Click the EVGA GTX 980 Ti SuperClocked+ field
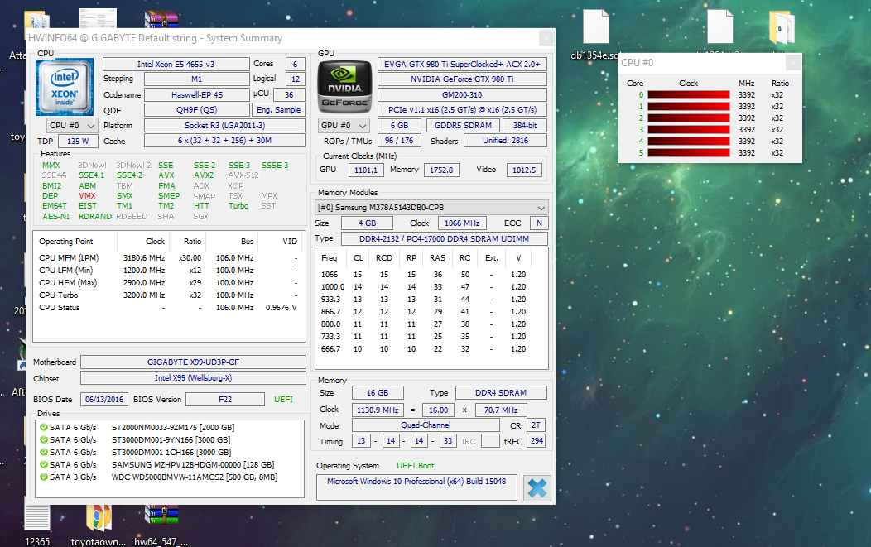 (462, 64)
